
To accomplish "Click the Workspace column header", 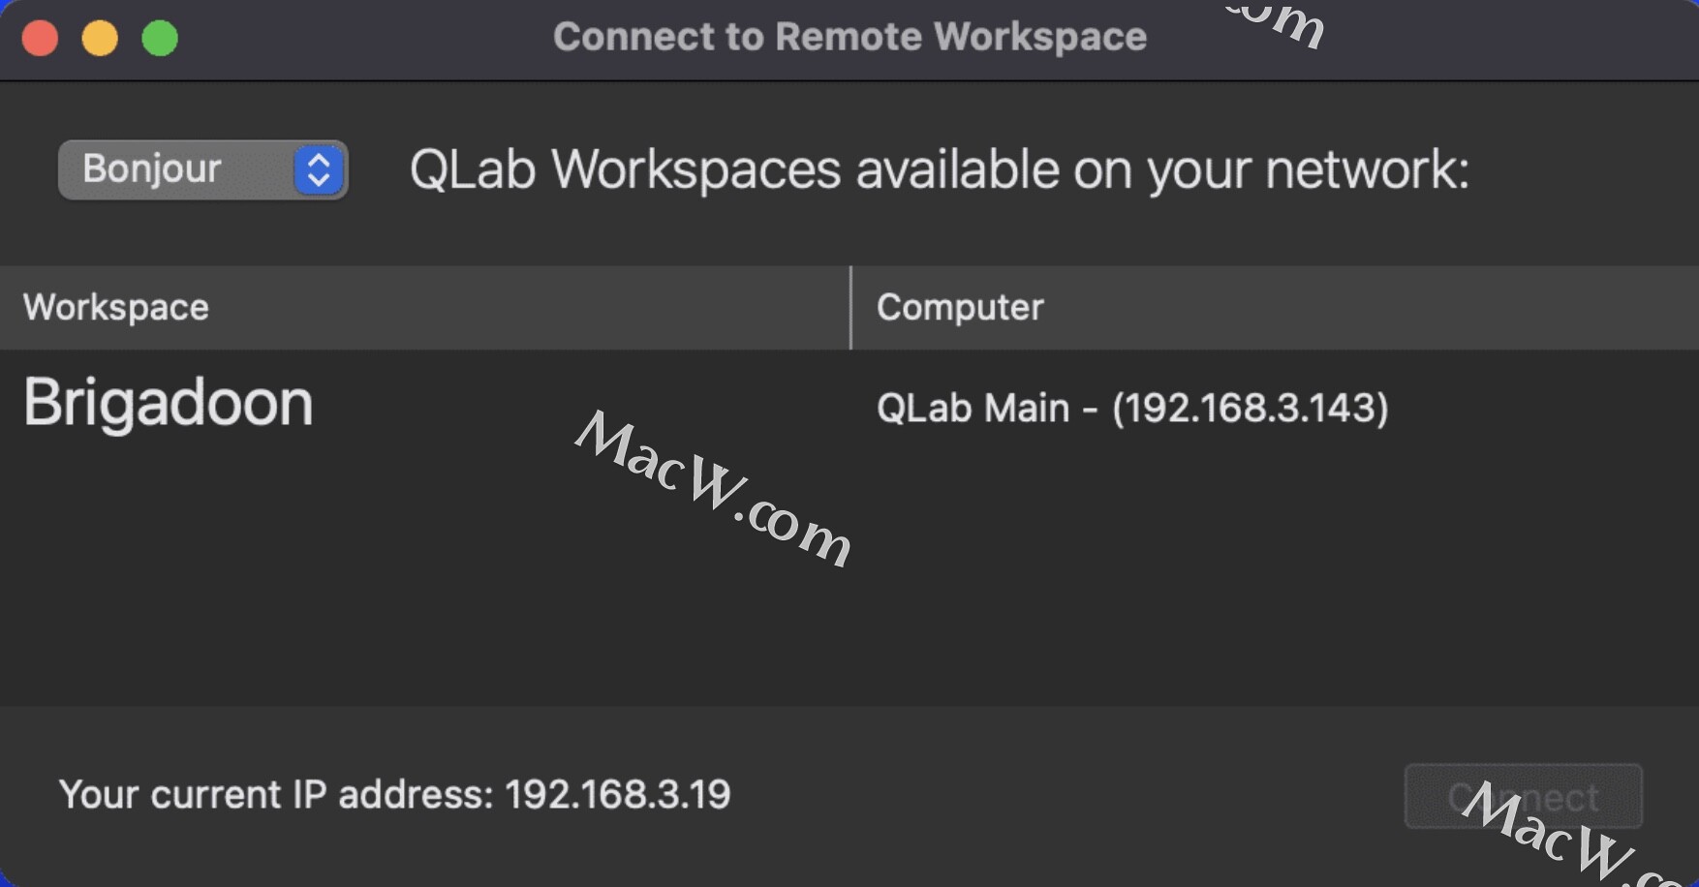I will [x=424, y=307].
